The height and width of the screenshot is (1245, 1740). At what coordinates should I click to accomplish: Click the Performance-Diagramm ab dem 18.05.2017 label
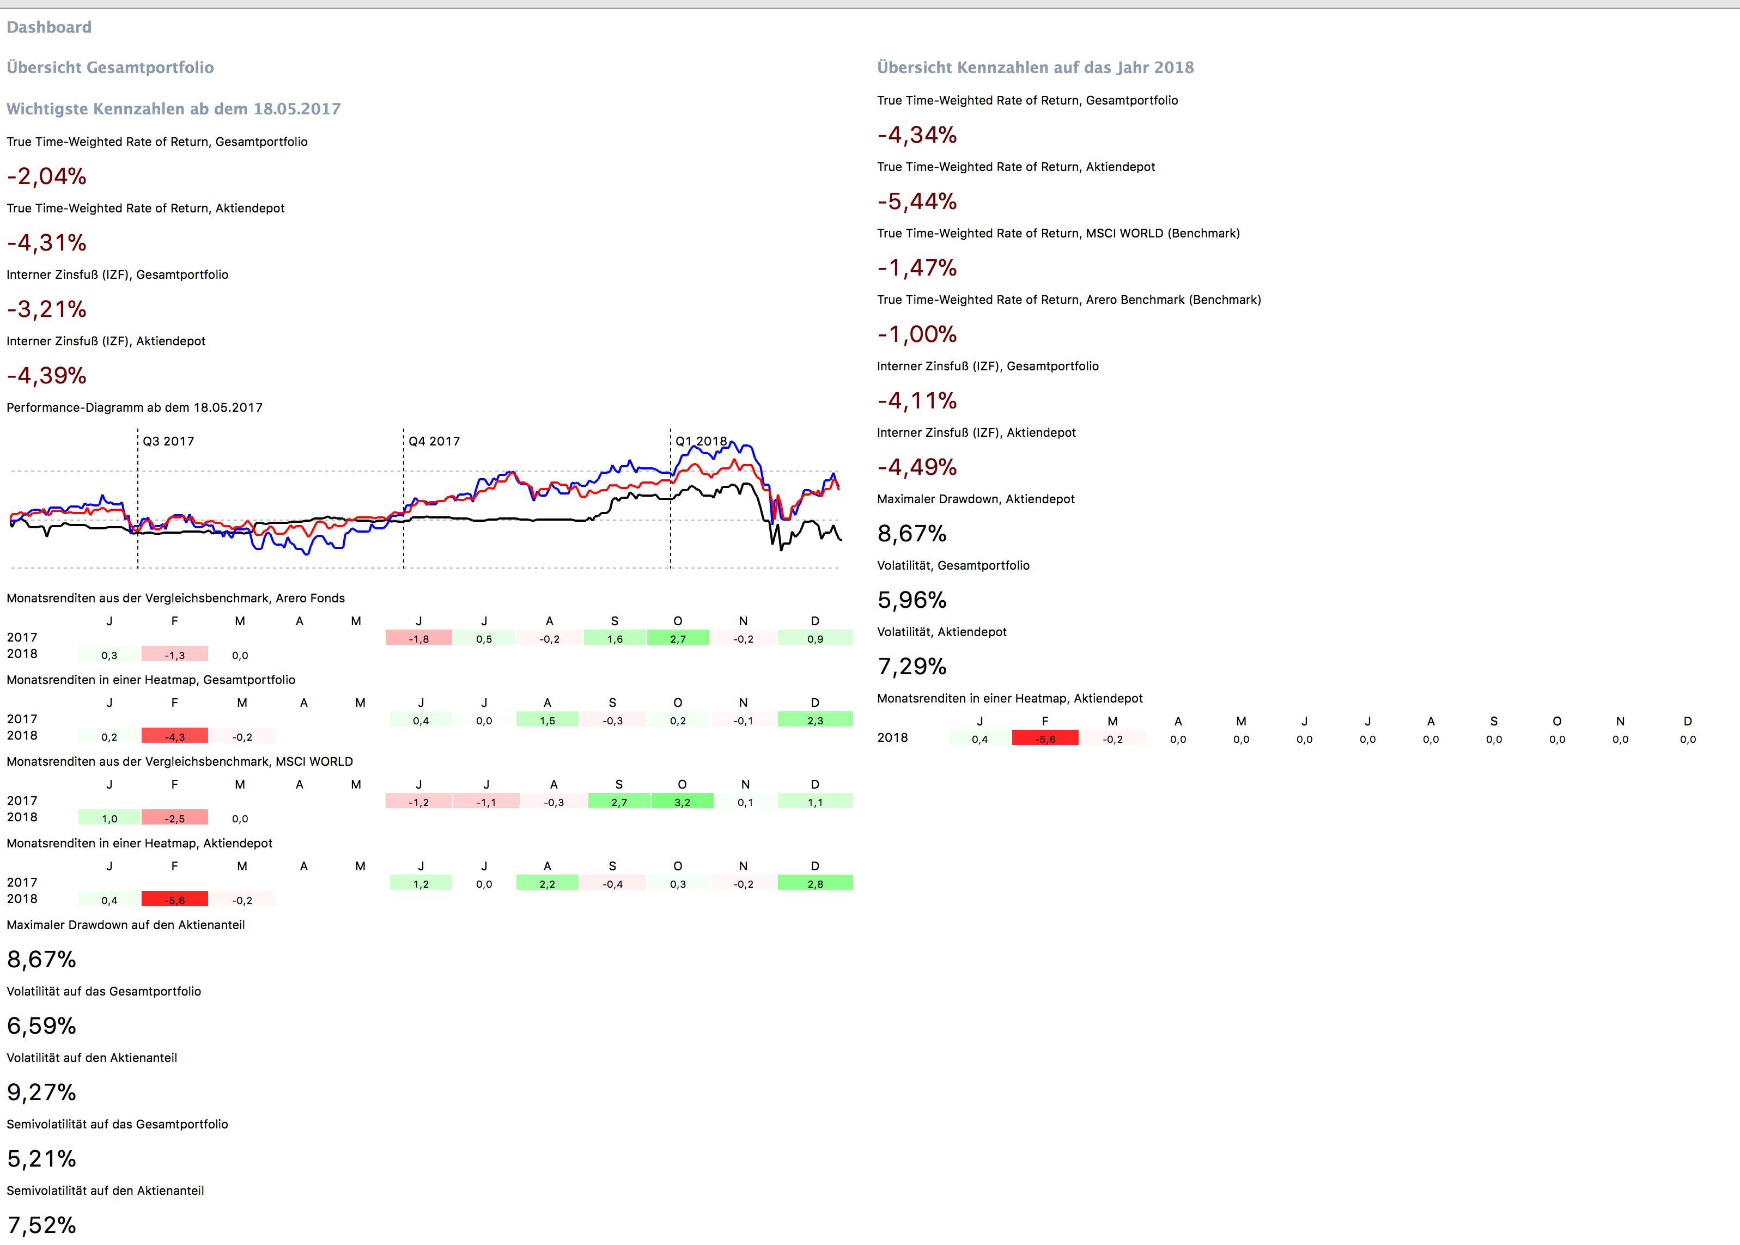[134, 407]
